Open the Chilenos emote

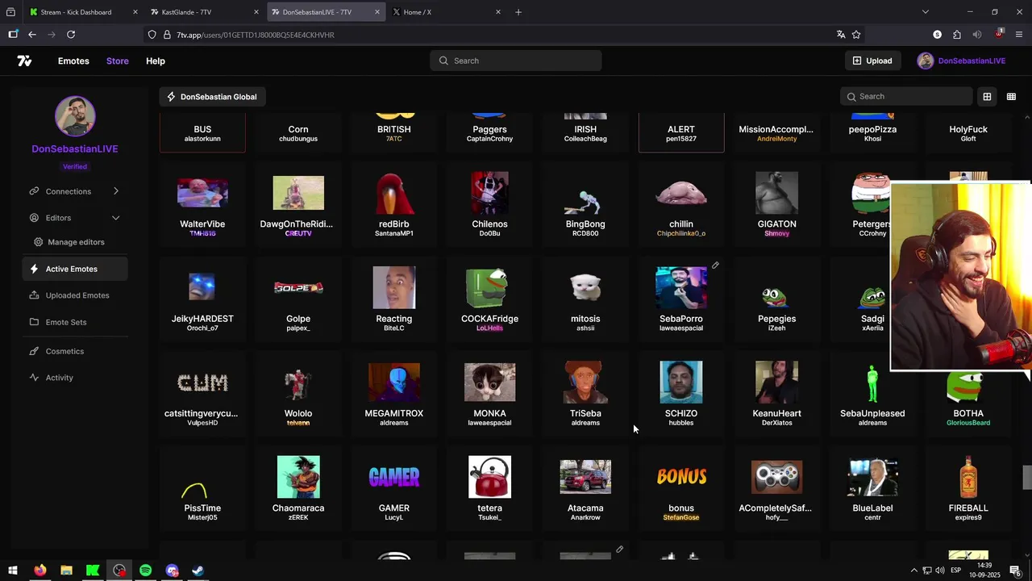(x=489, y=204)
